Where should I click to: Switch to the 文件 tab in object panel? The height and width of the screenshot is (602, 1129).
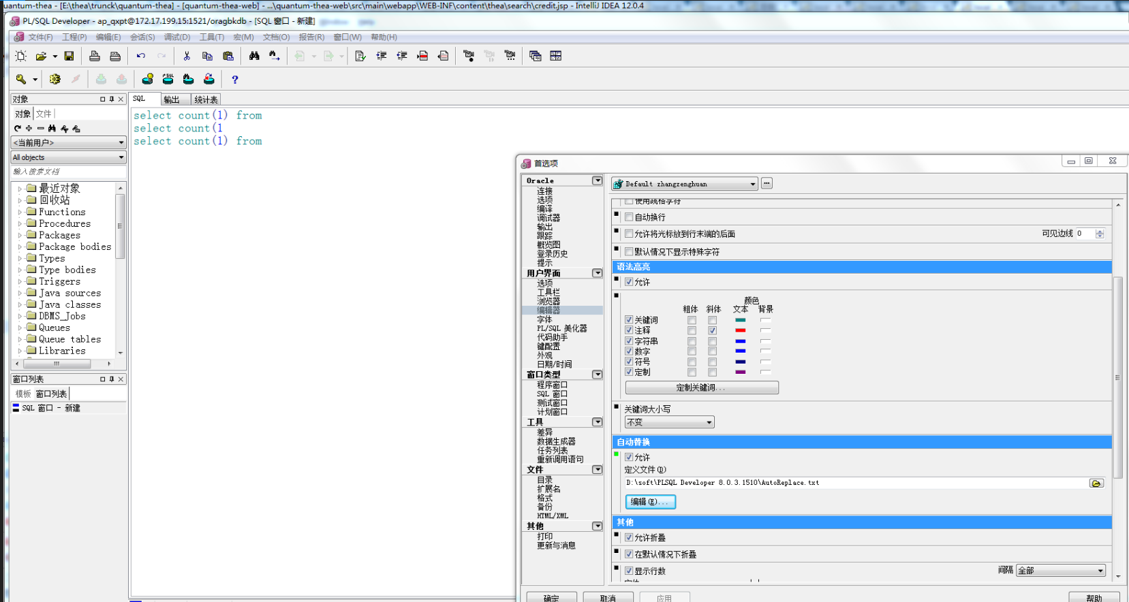44,114
